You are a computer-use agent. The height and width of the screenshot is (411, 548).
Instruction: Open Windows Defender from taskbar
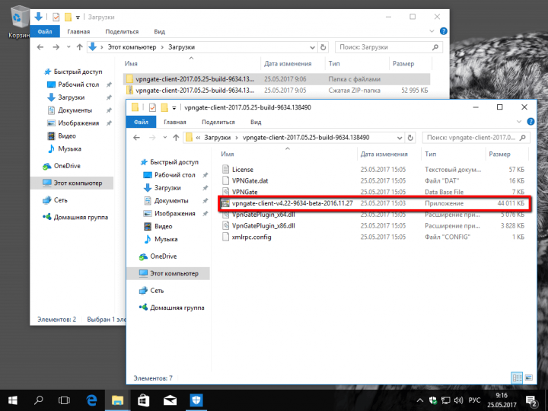pyautogui.click(x=196, y=400)
